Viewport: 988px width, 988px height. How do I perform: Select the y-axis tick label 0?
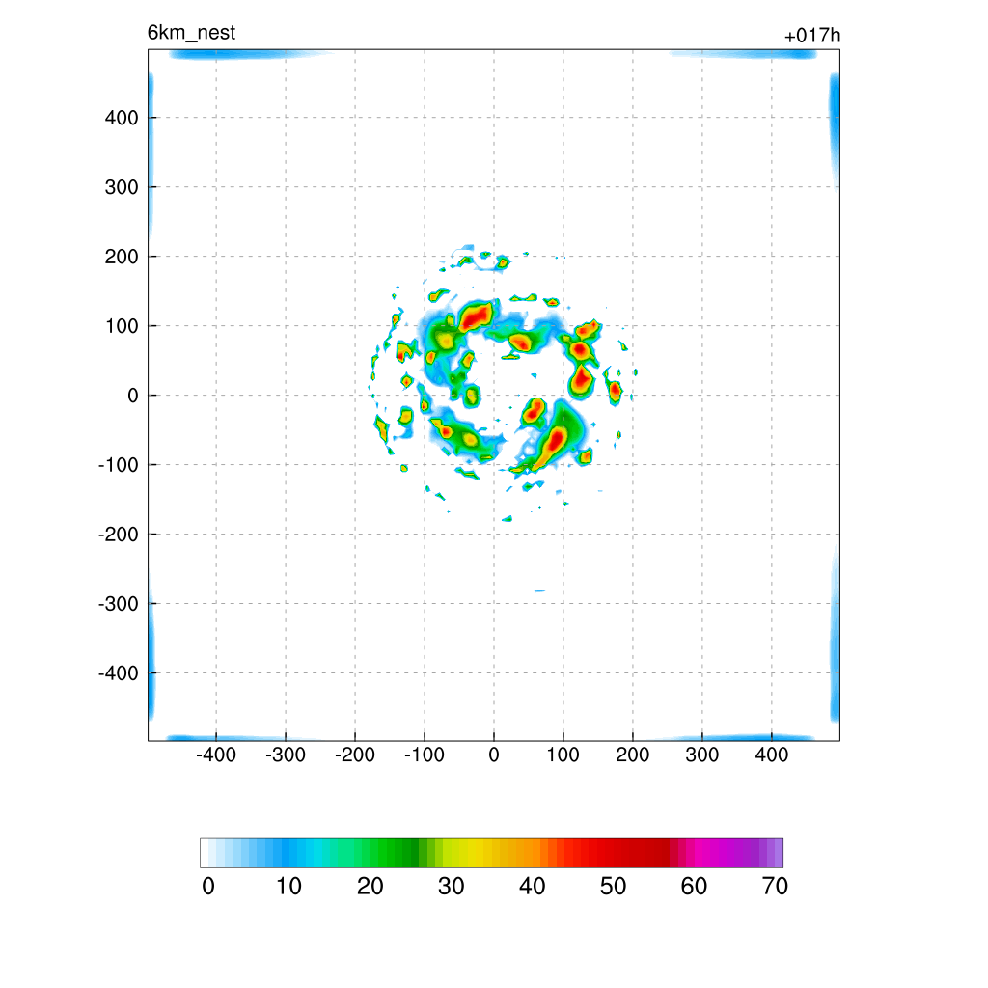133,396
